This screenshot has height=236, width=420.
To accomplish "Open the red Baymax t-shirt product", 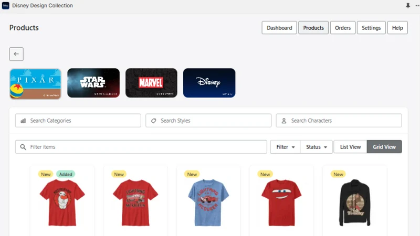I will [62, 203].
